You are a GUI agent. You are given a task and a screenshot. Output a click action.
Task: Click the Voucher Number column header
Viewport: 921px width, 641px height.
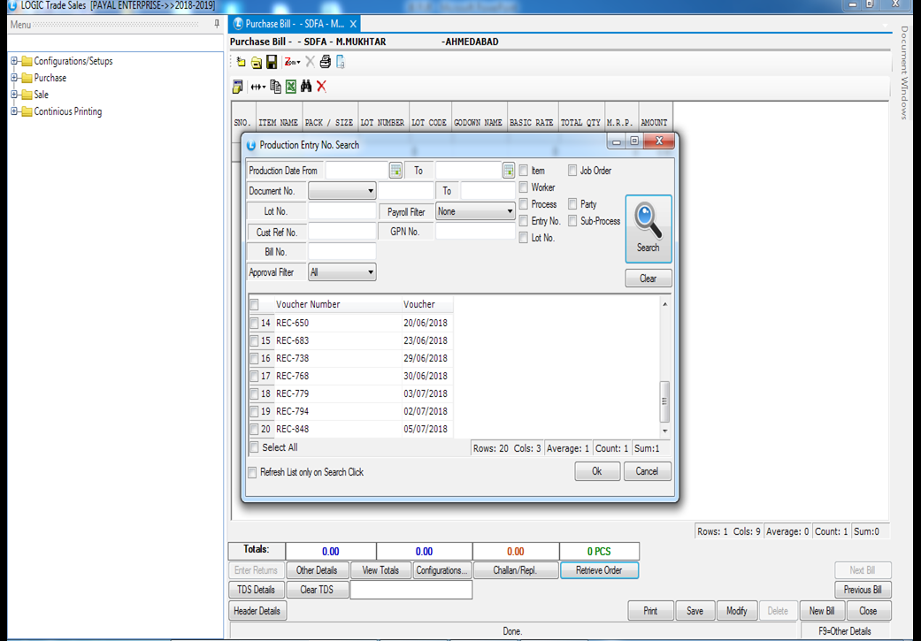click(338, 305)
